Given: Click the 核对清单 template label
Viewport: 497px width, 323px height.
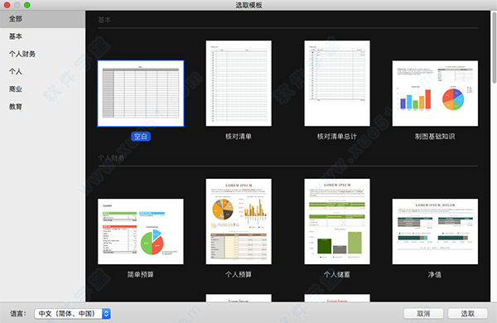Looking at the screenshot, I should (239, 137).
